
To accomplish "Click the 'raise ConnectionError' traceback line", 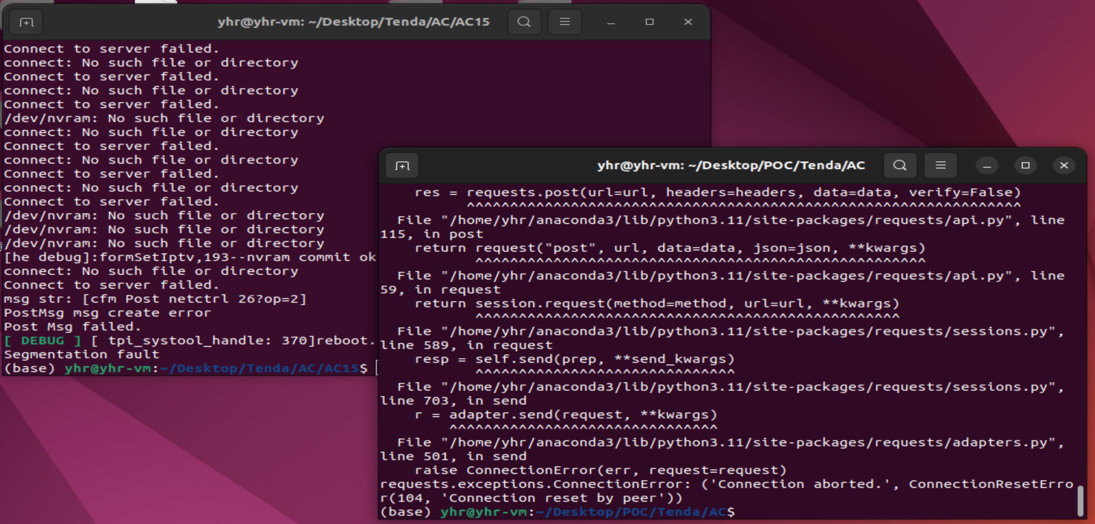I will (600, 470).
